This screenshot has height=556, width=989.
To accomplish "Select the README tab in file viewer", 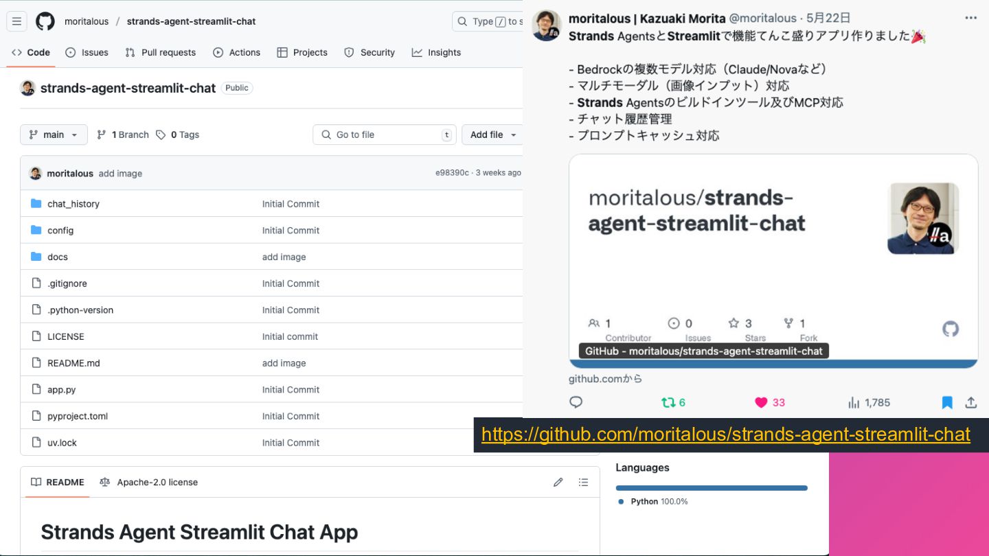I will pyautogui.click(x=58, y=482).
